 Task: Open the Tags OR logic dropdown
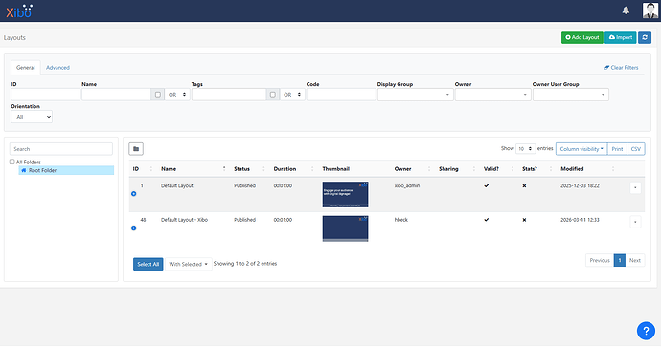click(x=292, y=95)
